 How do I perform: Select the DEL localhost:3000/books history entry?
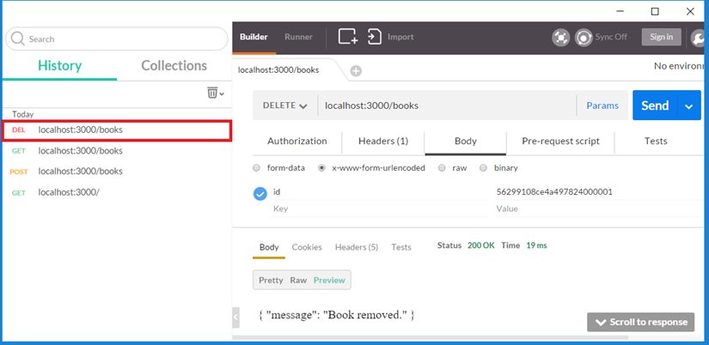[117, 130]
